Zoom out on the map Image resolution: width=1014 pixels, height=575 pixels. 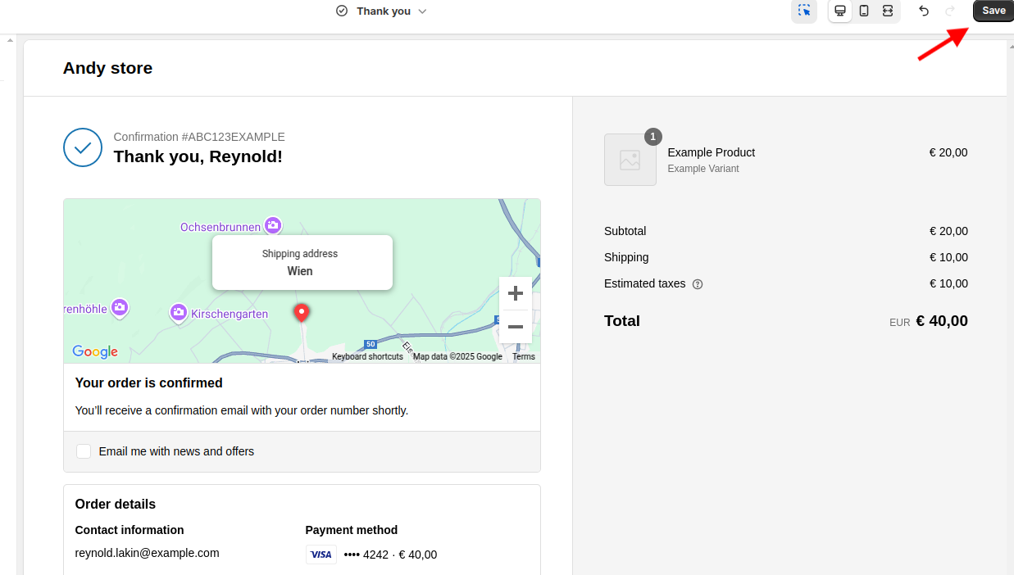(516, 327)
